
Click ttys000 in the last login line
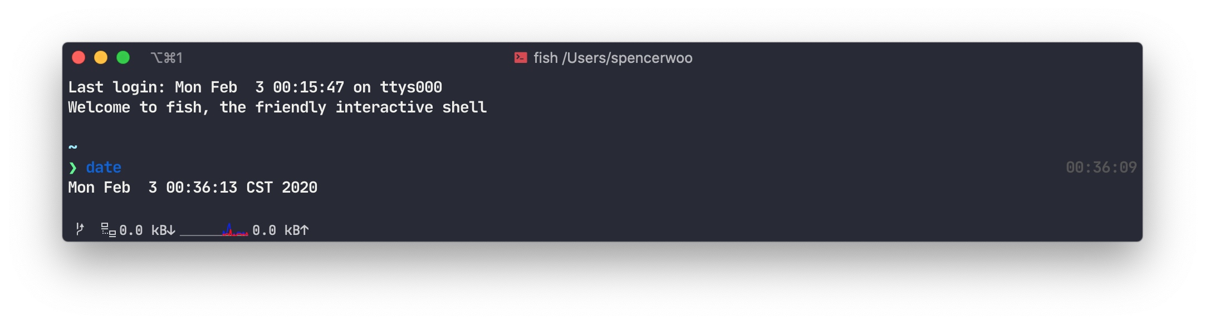click(x=411, y=87)
